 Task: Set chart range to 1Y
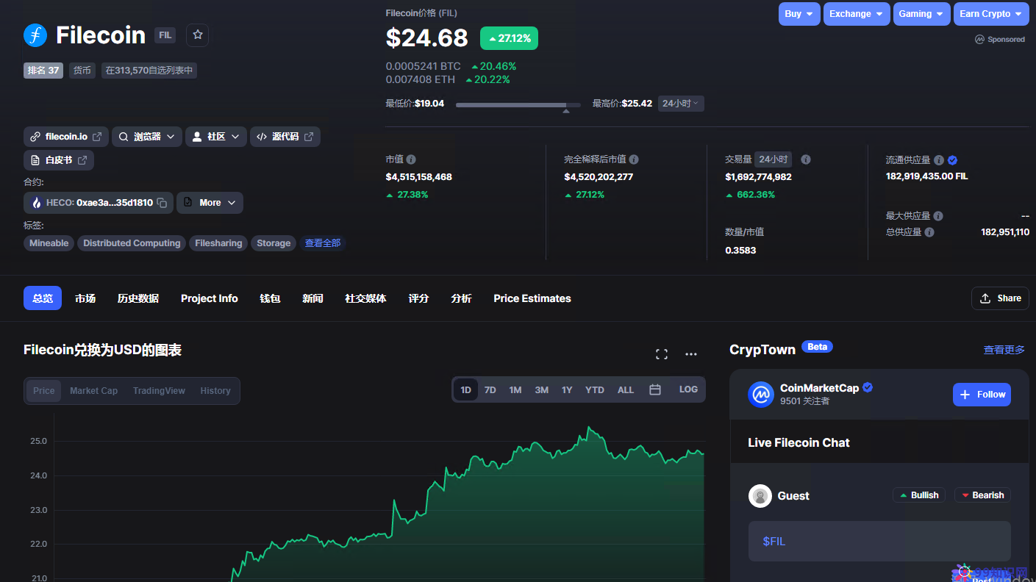tap(567, 390)
